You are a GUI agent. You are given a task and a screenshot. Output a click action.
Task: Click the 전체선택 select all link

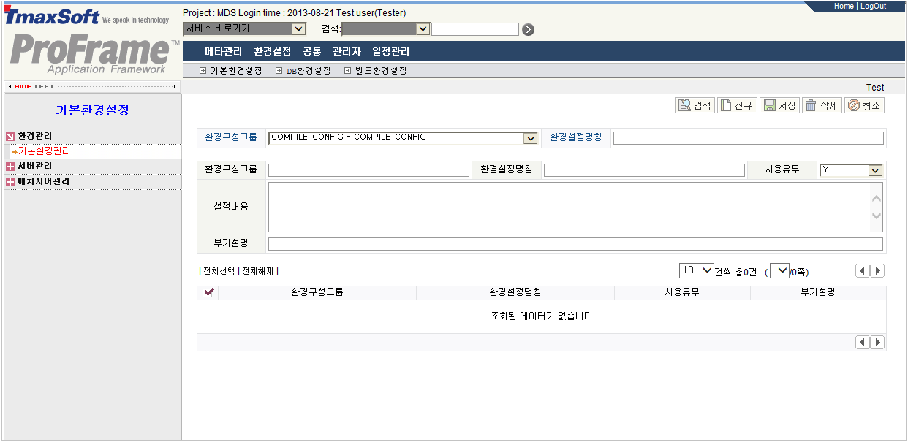[x=219, y=271]
